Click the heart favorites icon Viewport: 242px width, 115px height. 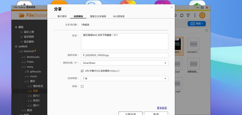click(207, 30)
